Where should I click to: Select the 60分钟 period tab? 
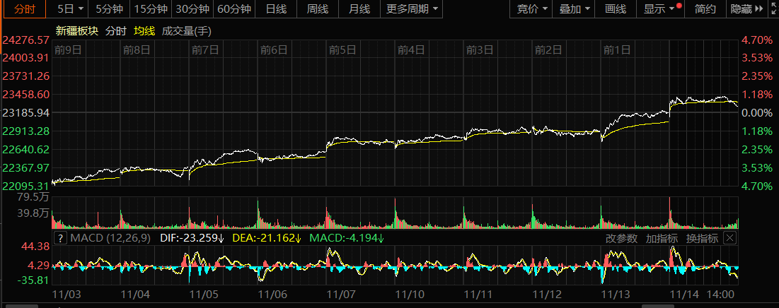click(234, 9)
